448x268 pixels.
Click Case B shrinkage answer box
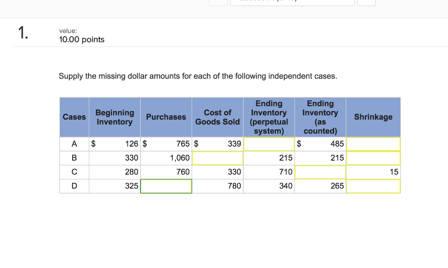[373, 158]
